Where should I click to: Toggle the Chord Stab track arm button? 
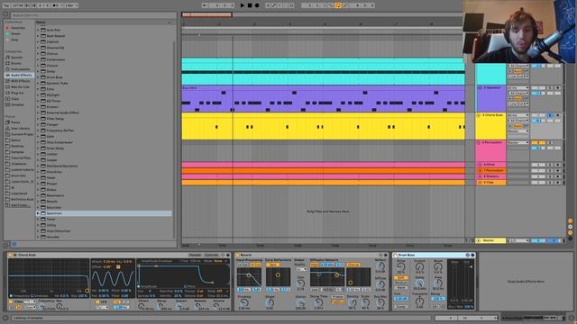(558, 115)
